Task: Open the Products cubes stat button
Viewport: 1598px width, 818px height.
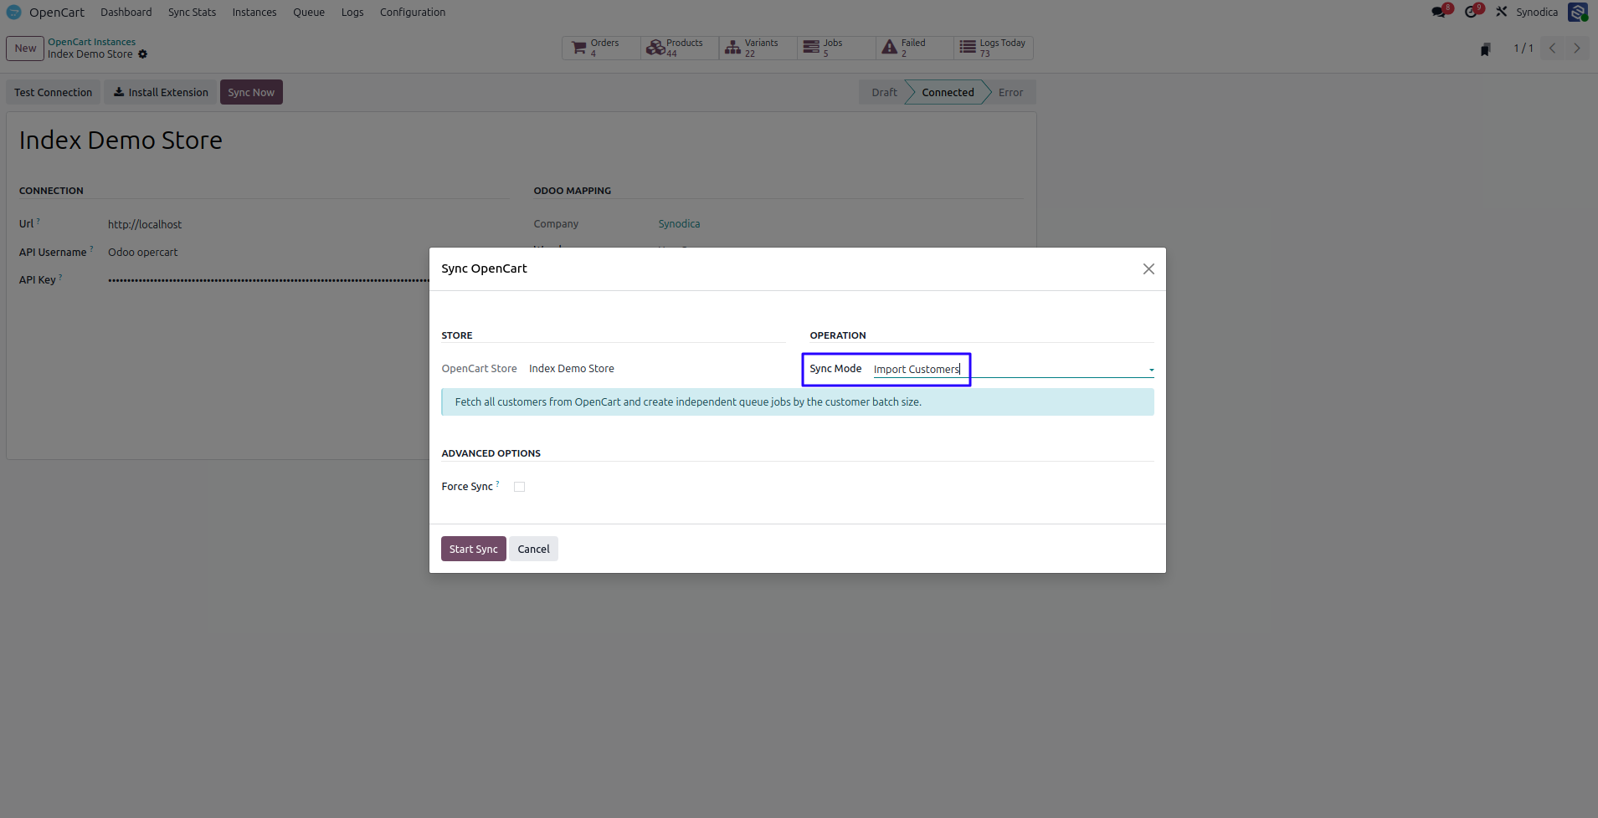Action: 679,48
